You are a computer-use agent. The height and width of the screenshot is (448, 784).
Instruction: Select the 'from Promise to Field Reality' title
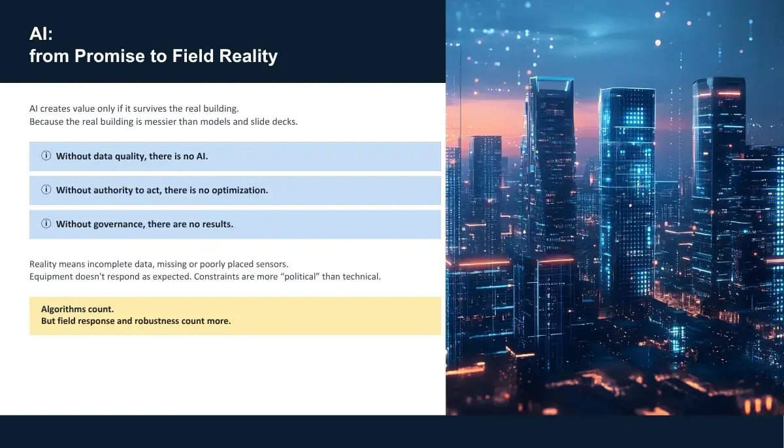coord(154,56)
